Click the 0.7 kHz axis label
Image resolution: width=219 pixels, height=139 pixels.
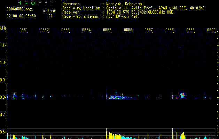click(x=3, y=115)
